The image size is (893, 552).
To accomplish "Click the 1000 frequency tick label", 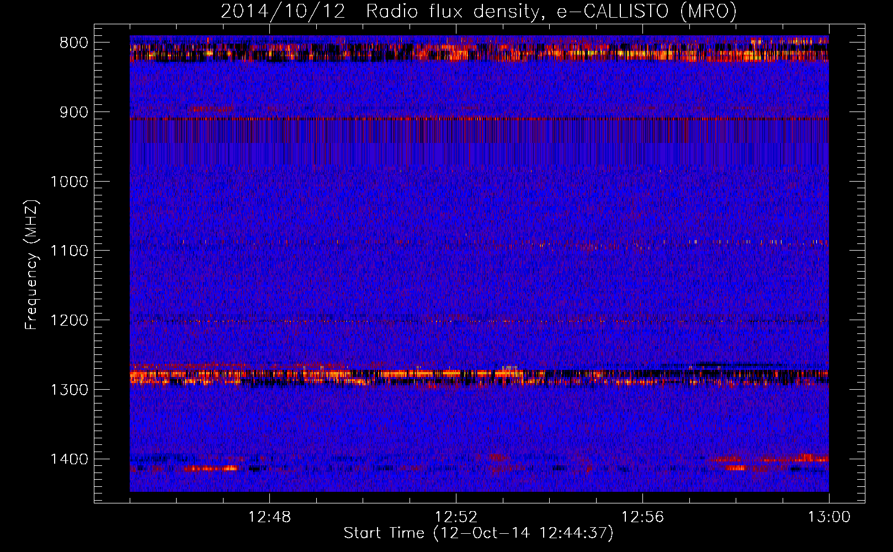I will click(x=69, y=182).
